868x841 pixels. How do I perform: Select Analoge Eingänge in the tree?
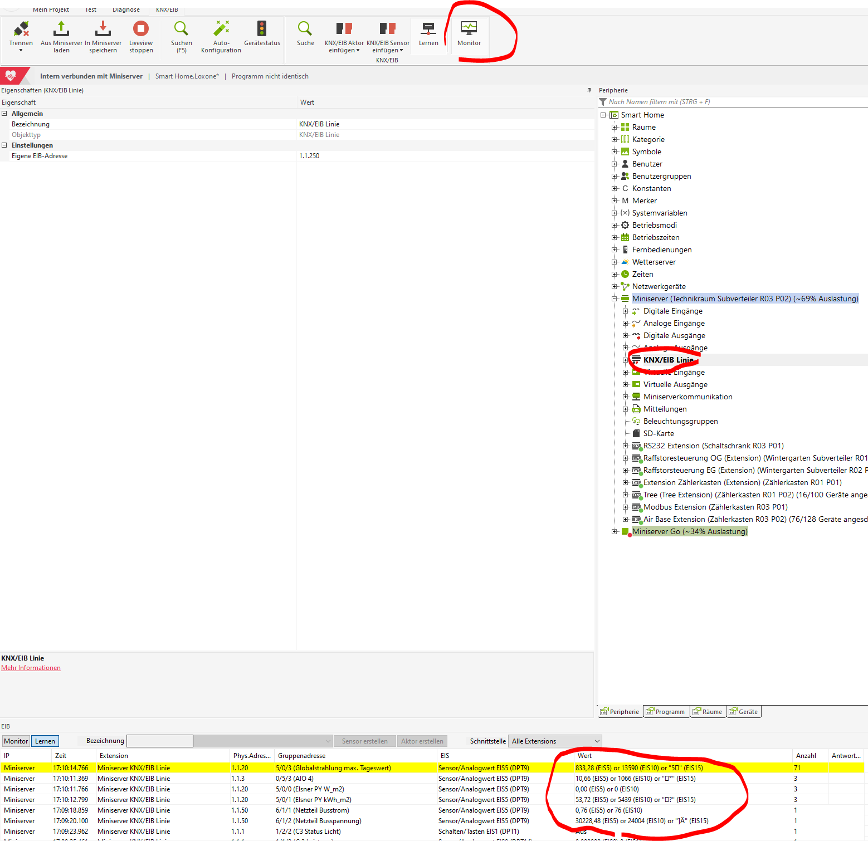[674, 323]
